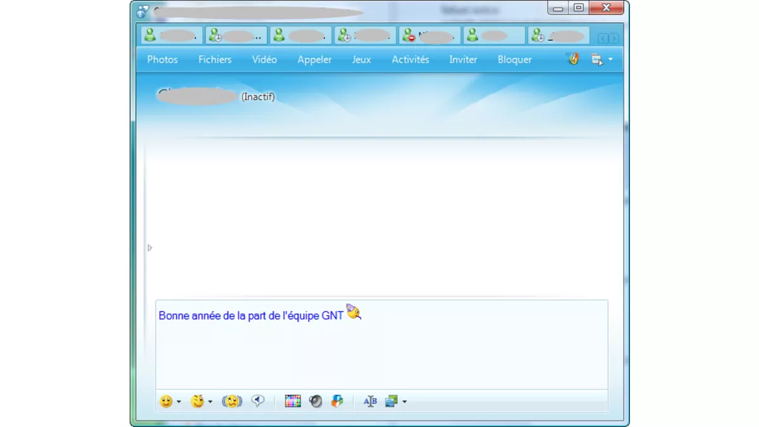
Task: Send a nudge to the contact
Action: point(231,402)
